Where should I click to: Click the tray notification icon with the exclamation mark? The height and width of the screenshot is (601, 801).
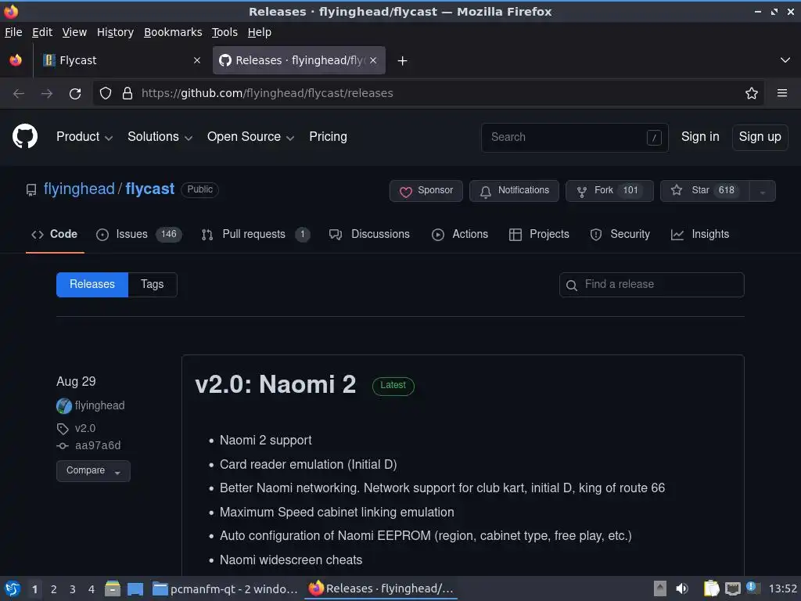coord(753,588)
